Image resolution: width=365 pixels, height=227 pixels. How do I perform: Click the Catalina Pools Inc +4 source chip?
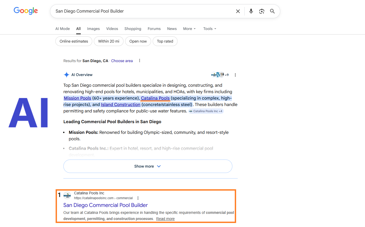(206, 111)
